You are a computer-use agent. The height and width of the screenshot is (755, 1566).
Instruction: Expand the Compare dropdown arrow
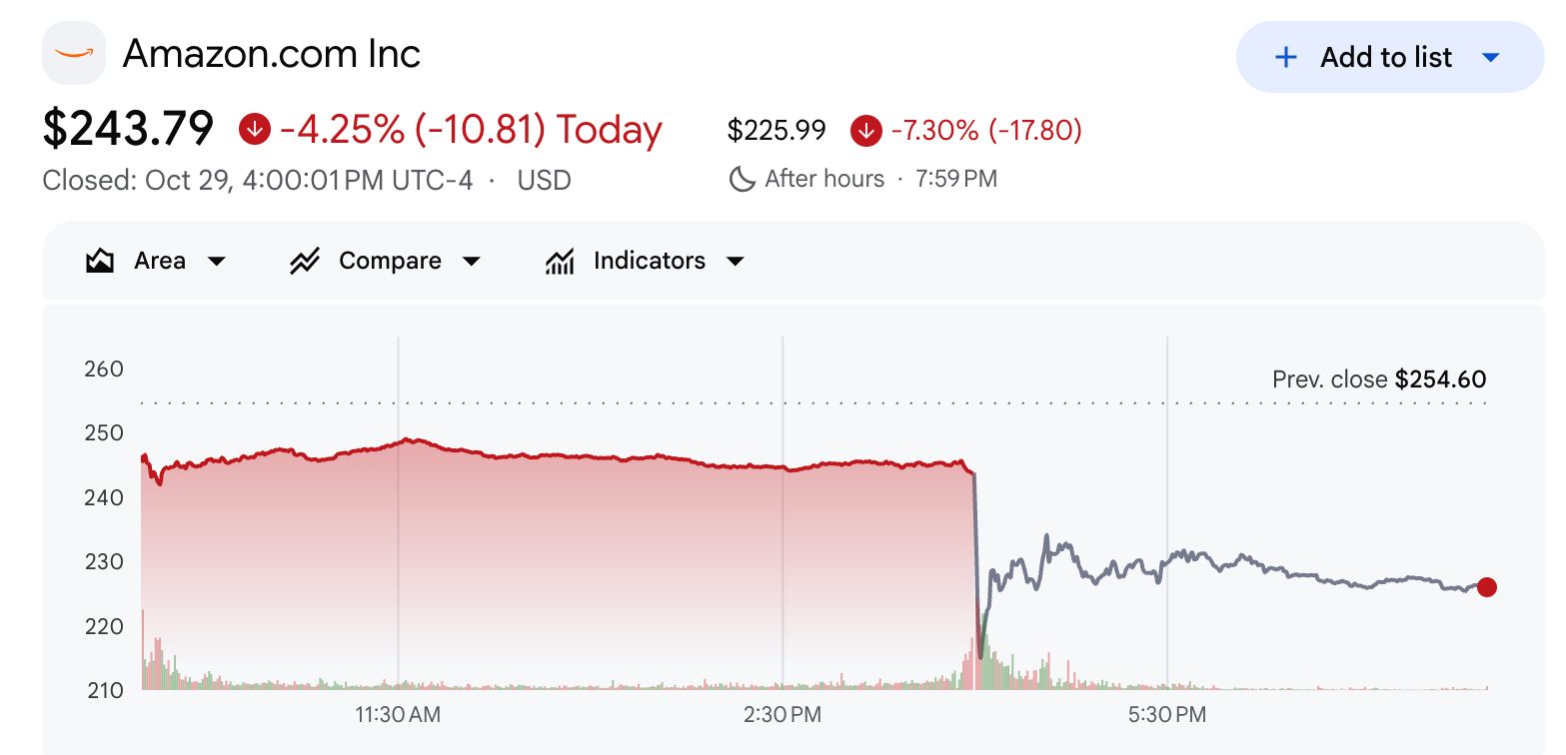471,262
